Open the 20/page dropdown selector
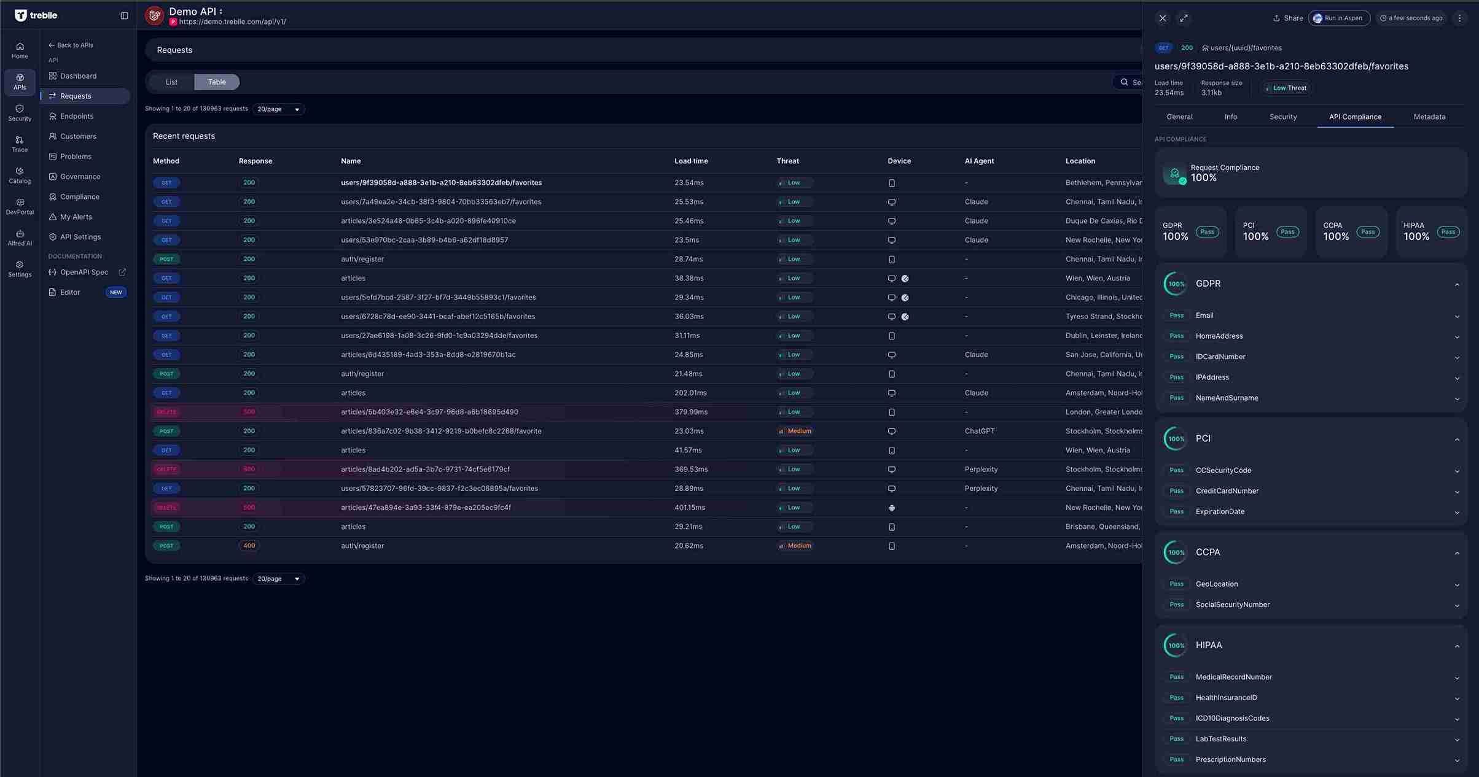 278,109
